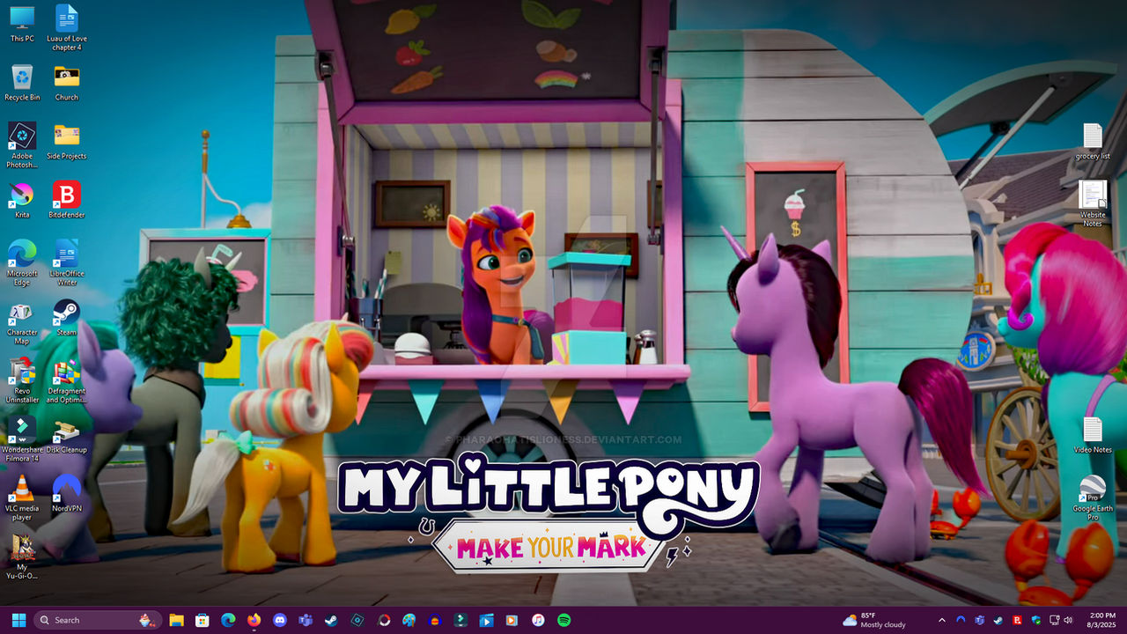Click the taskbar Search box

pyautogui.click(x=98, y=620)
